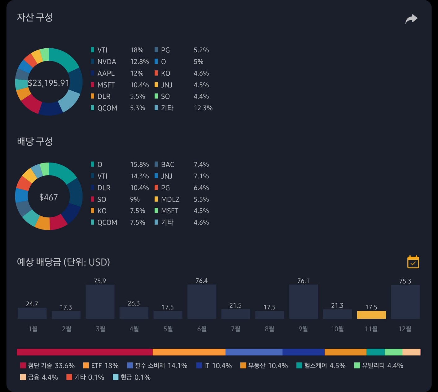Image resolution: width=438 pixels, height=392 pixels.
Task: Click the IT 10.4% legend swatch
Action: 199,366
